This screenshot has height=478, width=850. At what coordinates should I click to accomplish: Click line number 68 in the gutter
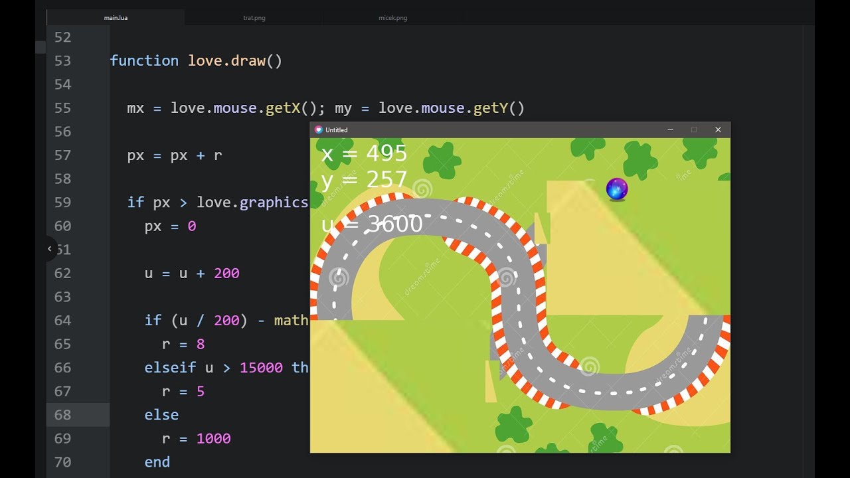(62, 415)
